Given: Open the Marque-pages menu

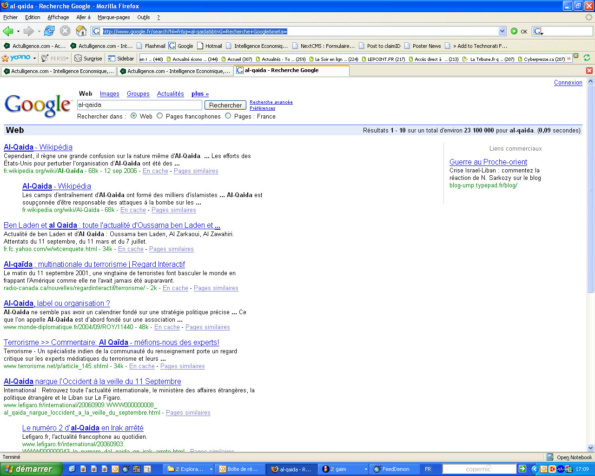Looking at the screenshot, I should (113, 17).
